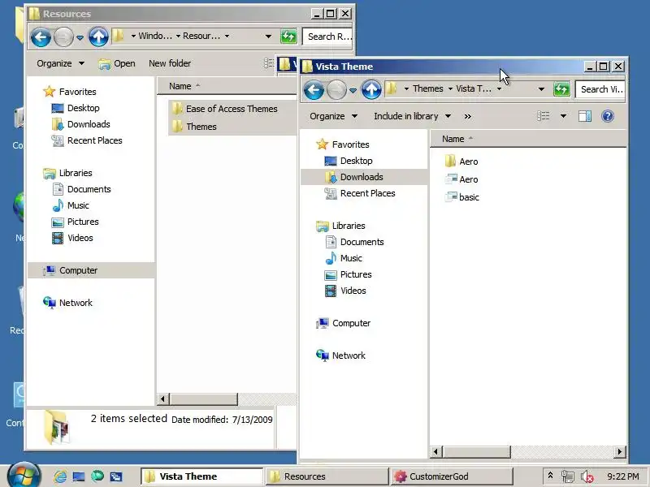650x487 pixels.
Task: Refresh the Vista Theme window
Action: tap(561, 89)
